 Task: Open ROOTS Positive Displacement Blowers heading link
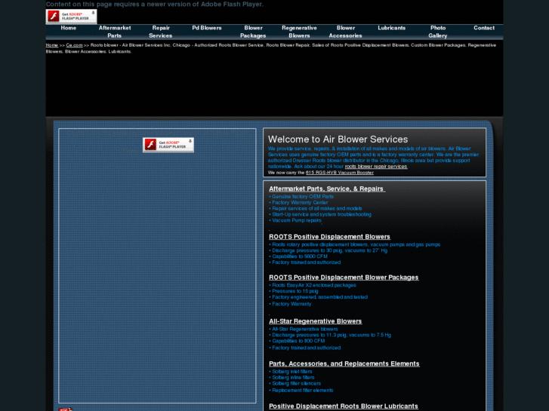(x=329, y=237)
